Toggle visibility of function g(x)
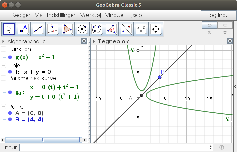The image size is (237, 152). coord(10,57)
